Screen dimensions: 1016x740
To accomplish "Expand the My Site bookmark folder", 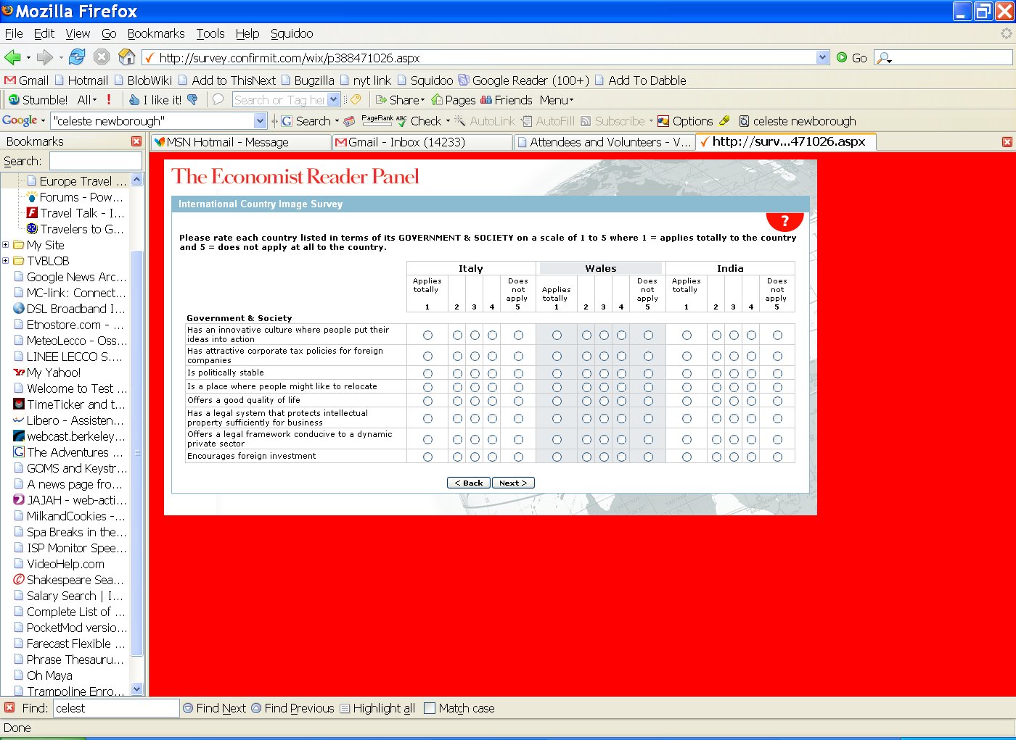I will click(6, 245).
